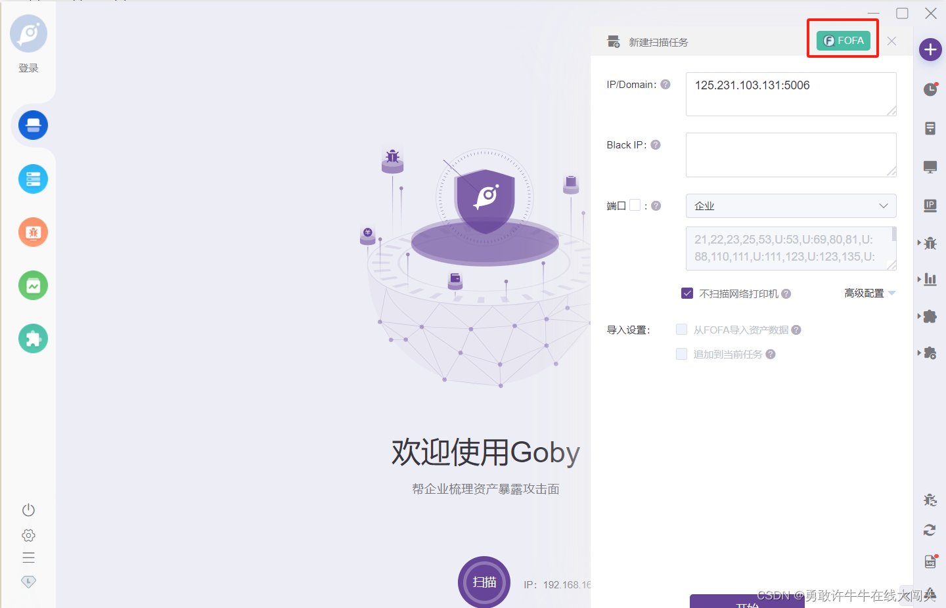Open the 企业 port preset dropdown
The width and height of the screenshot is (946, 608).
coord(791,206)
